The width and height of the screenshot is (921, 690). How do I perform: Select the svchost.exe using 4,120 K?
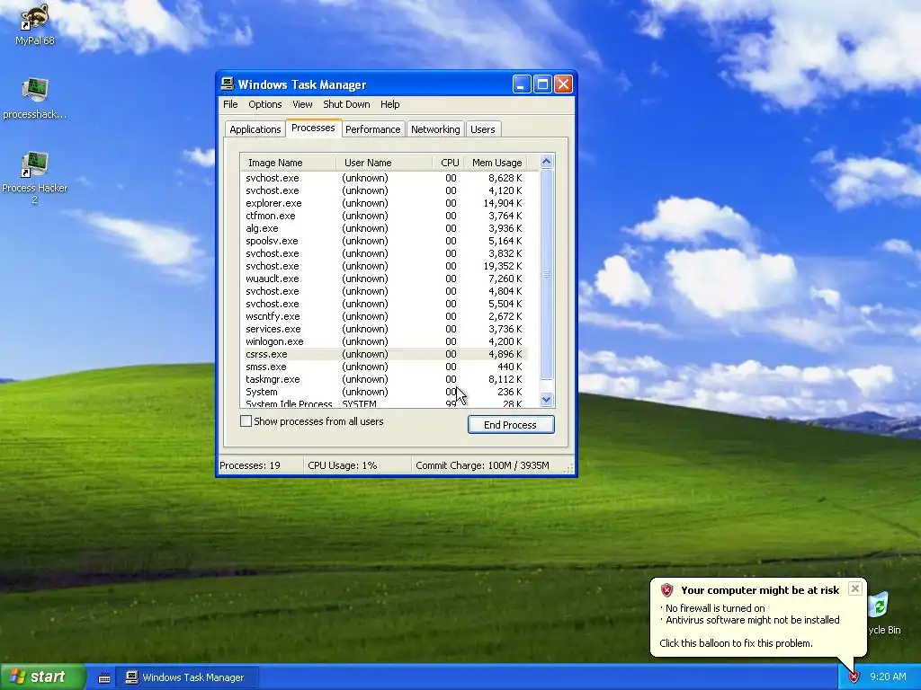384,190
